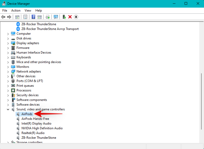
Task: Select Mice and other pointing devices
Action: pyautogui.click(x=39, y=62)
